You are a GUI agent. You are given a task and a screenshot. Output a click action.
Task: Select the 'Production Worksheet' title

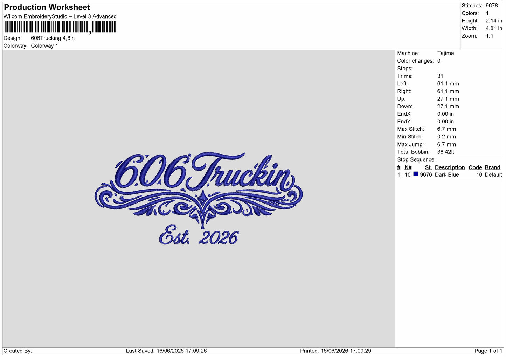(x=47, y=7)
